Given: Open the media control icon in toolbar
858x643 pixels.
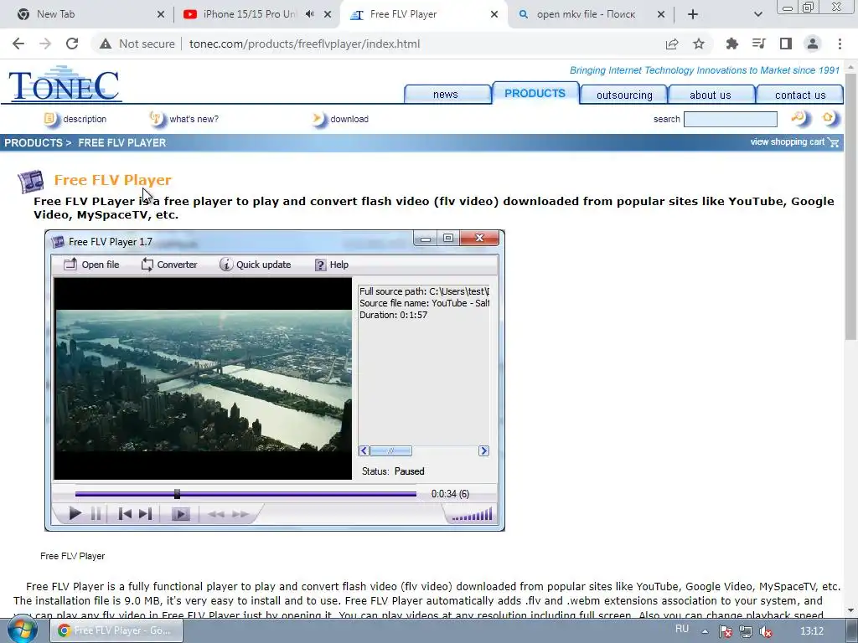Looking at the screenshot, I should pyautogui.click(x=758, y=44).
